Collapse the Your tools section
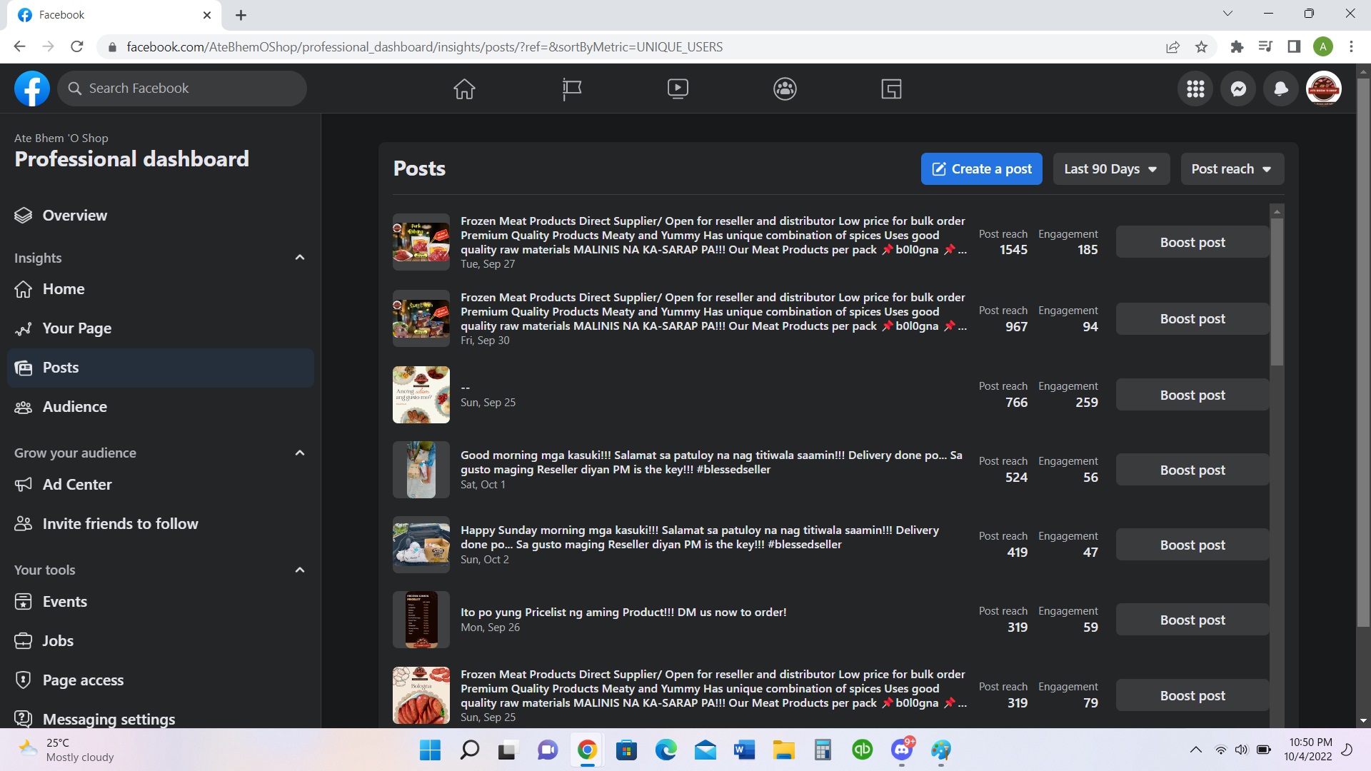Viewport: 1371px width, 771px height. (x=300, y=570)
